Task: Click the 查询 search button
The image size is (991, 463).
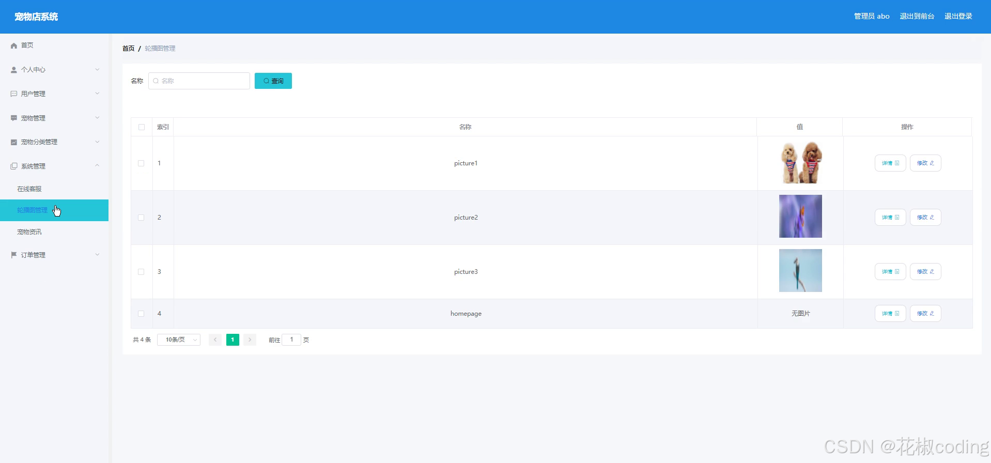Action: (273, 81)
